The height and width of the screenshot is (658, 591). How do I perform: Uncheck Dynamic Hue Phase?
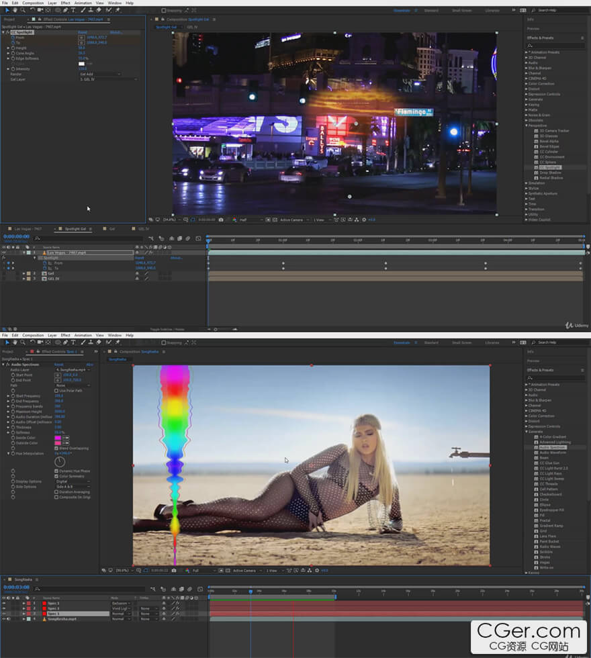[x=56, y=471]
